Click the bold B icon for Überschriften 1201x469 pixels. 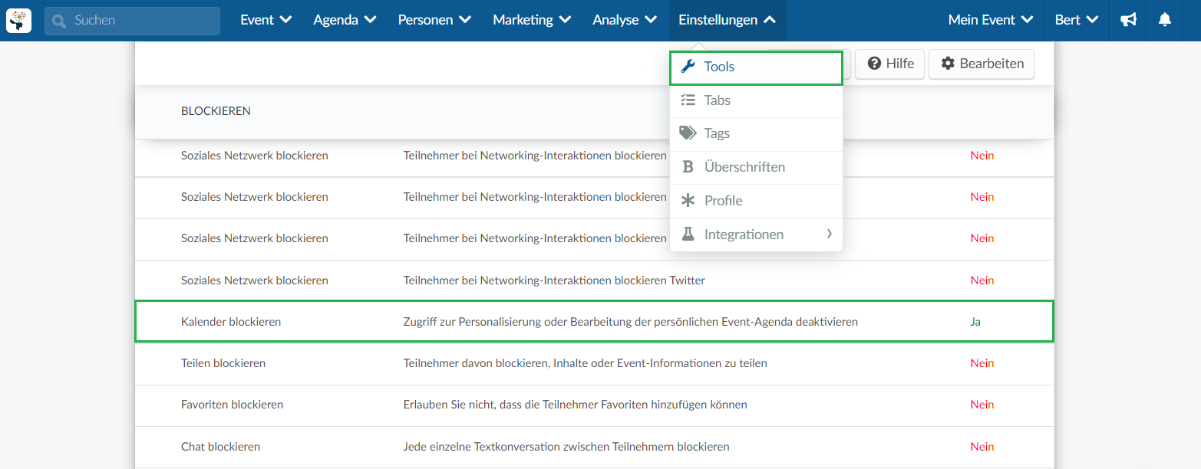click(688, 167)
